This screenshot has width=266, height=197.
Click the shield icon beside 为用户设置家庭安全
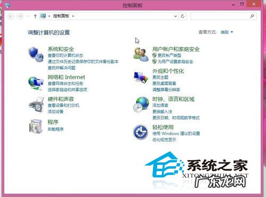(x=154, y=62)
